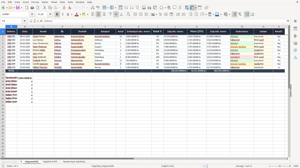Open Conditional Formatting dropdown arrow

[x=229, y=14]
